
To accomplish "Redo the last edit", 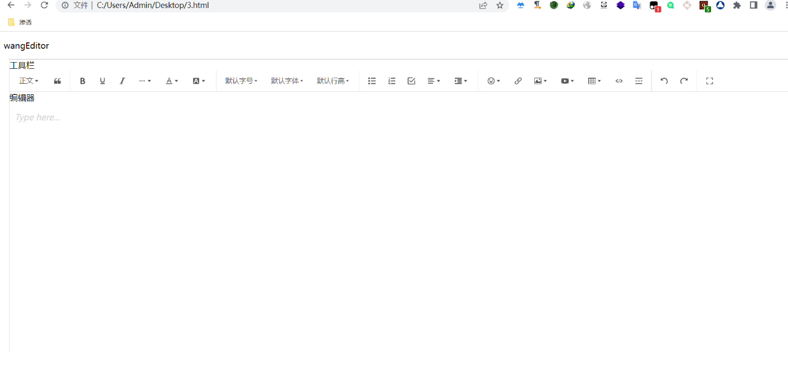I will [684, 81].
